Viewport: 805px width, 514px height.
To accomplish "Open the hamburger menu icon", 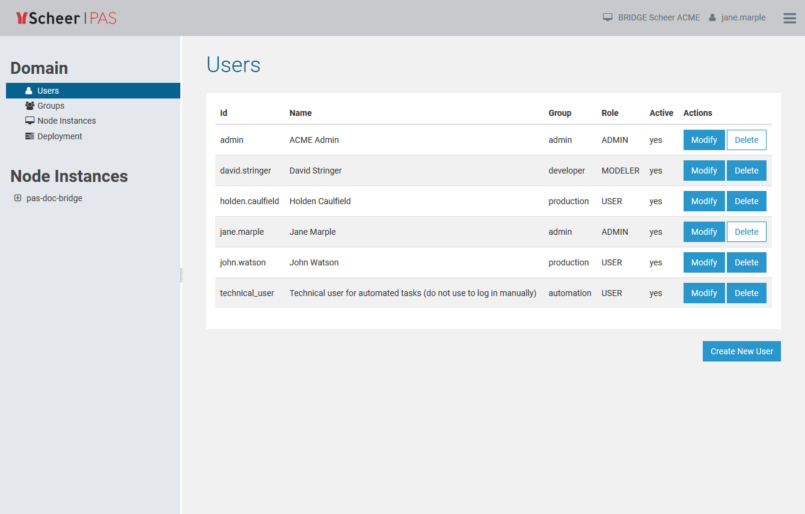I will click(789, 18).
